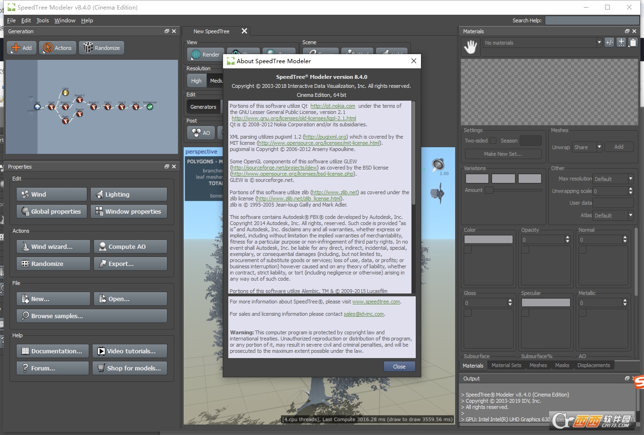Toggle the checkbox in Normal section
644x435 pixels.
click(583, 250)
